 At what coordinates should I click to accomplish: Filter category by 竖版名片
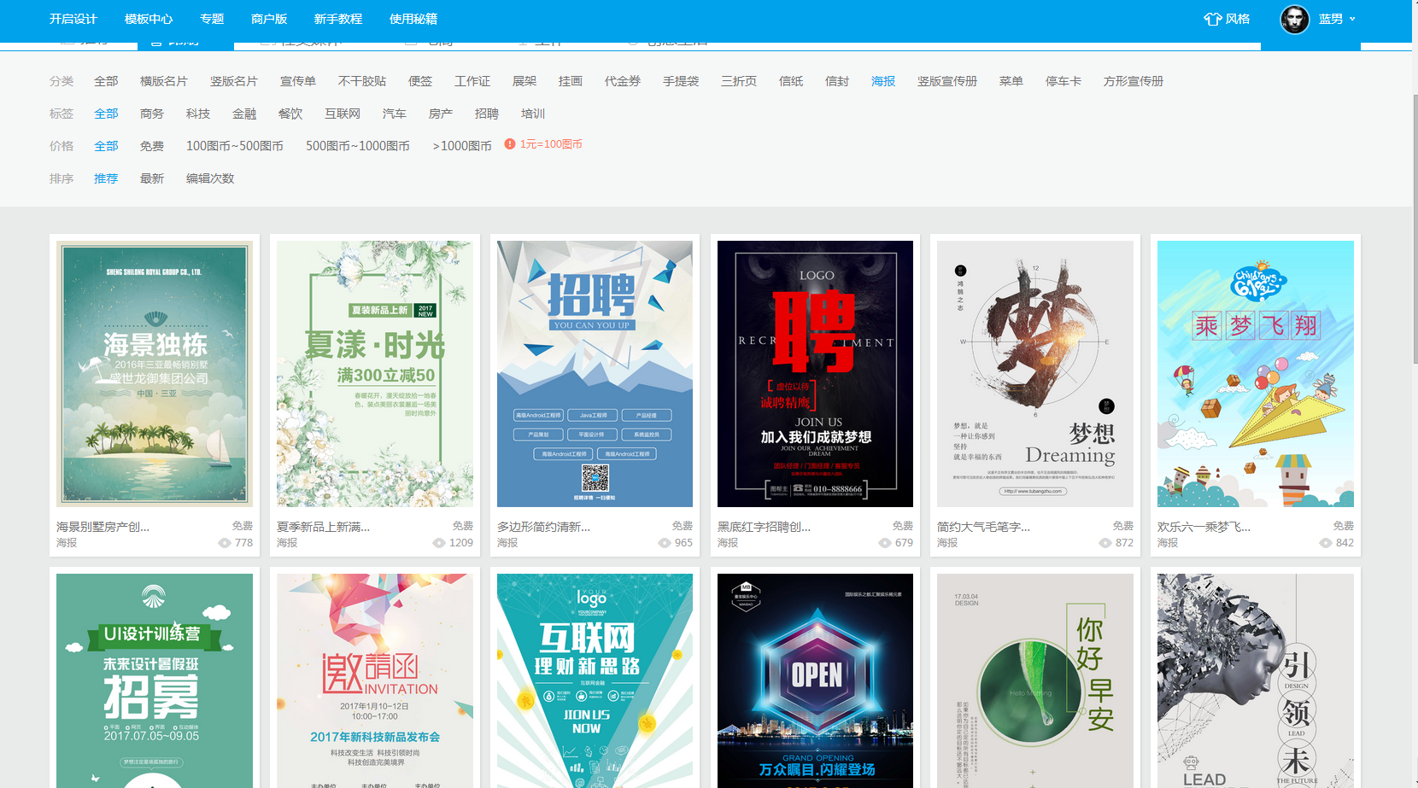[234, 81]
